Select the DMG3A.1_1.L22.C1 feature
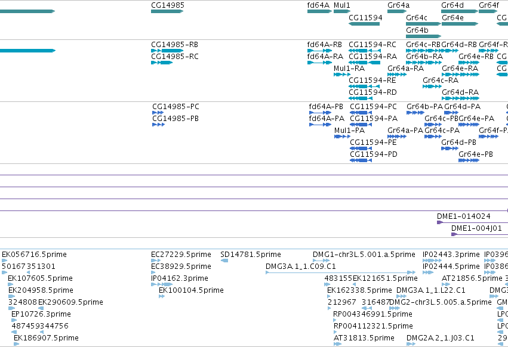 click(x=401, y=296)
